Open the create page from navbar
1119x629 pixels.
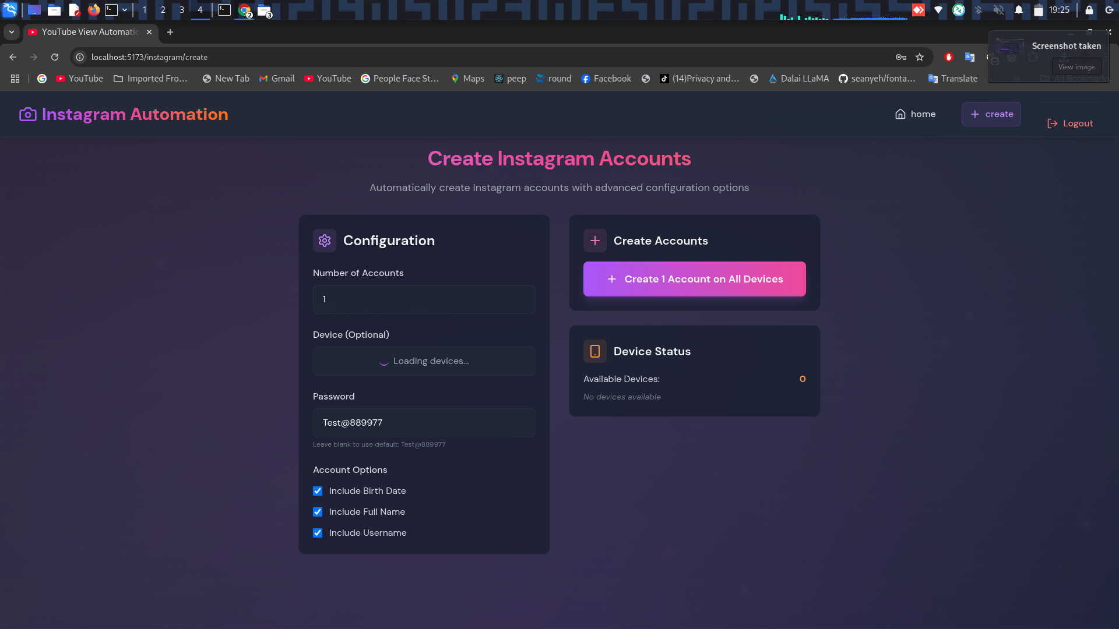(x=991, y=114)
